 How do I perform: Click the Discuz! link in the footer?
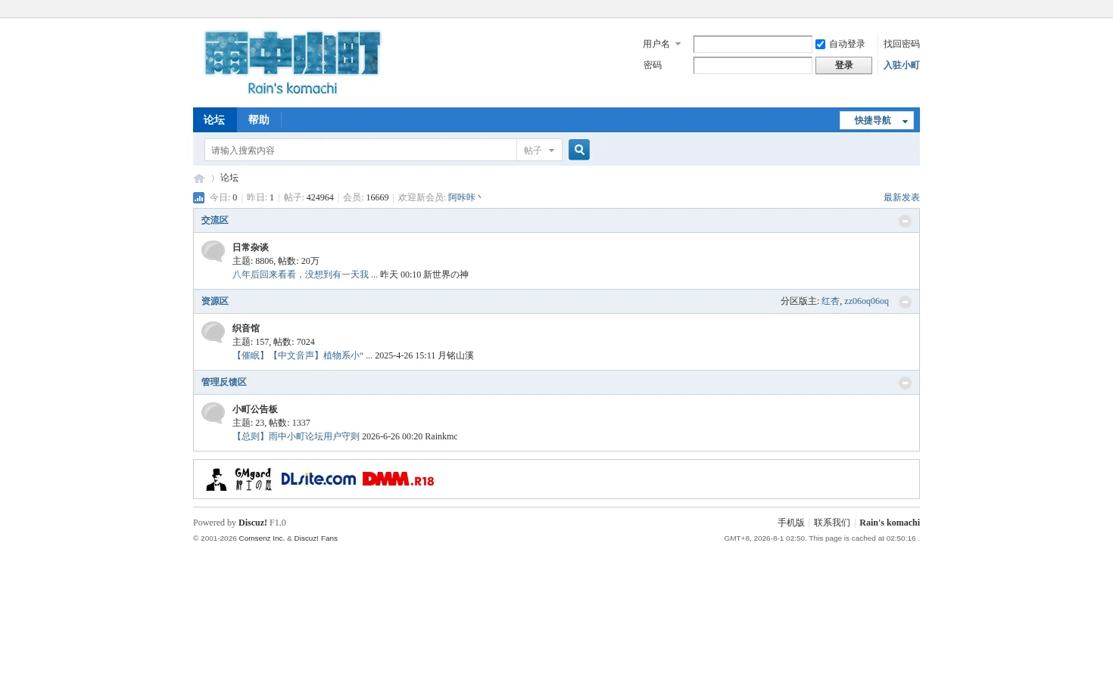point(252,523)
